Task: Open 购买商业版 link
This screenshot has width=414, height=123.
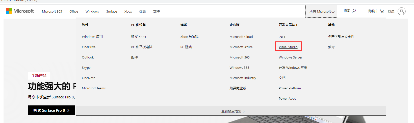Action: click(x=238, y=88)
